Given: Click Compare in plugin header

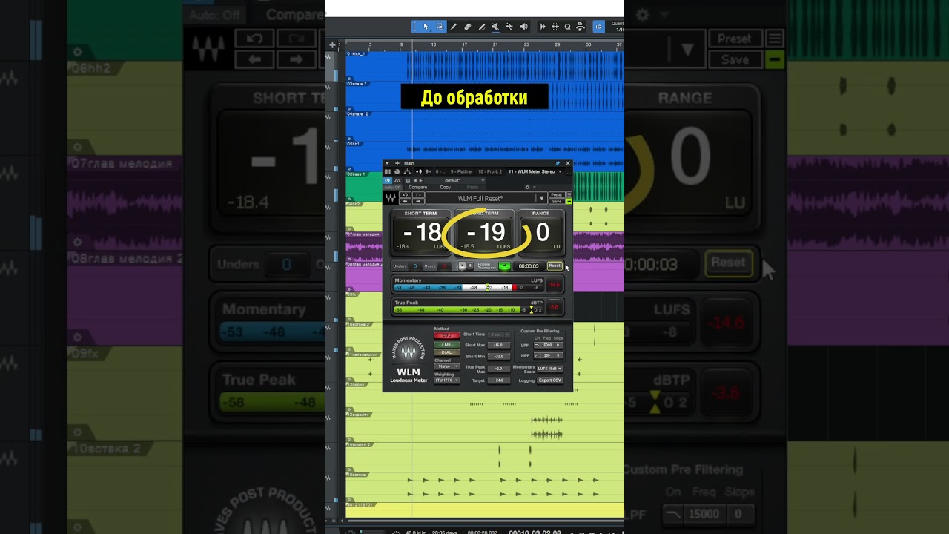Looking at the screenshot, I should click(x=418, y=188).
